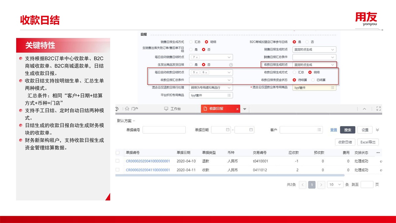This screenshot has width=396, height=223.
Task: Click the help icon beside 生发出商品发货日报
Action: point(231,65)
